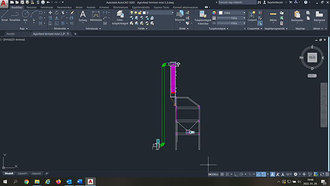Click the Rotate tool in Módosítás panel
Screen dimensions: 330x186
click(57, 12)
